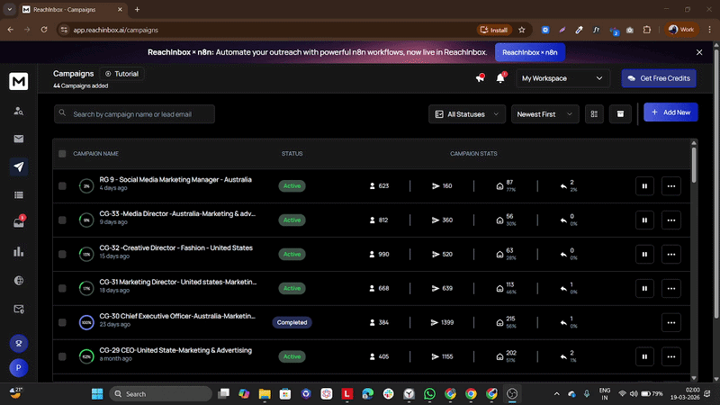
Task: Click the CG-29 progress ring
Action: pyautogui.click(x=86, y=356)
